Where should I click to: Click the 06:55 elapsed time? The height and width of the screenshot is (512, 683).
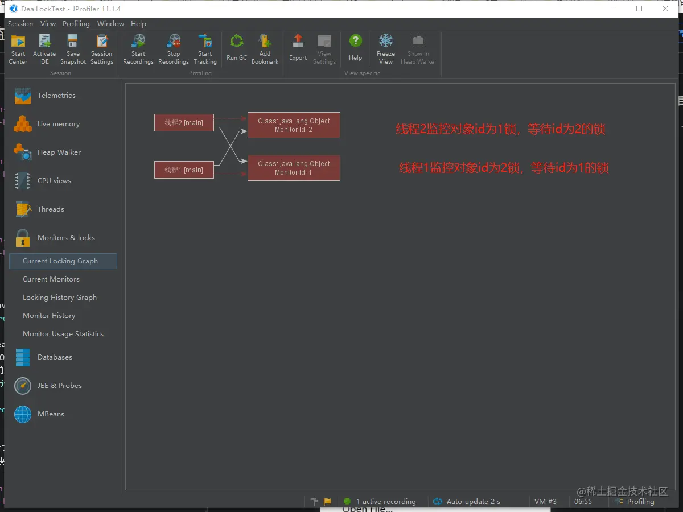tap(583, 502)
